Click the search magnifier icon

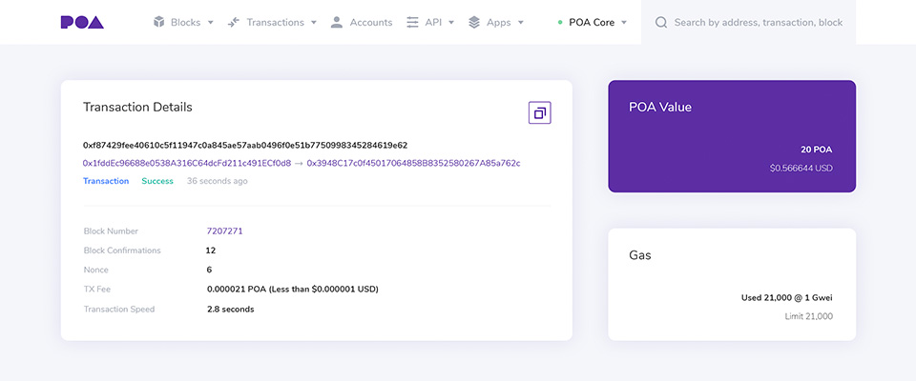pyautogui.click(x=660, y=23)
